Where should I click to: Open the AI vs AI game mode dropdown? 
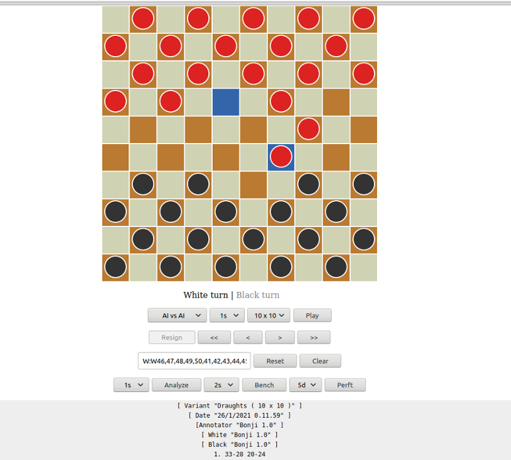click(177, 315)
